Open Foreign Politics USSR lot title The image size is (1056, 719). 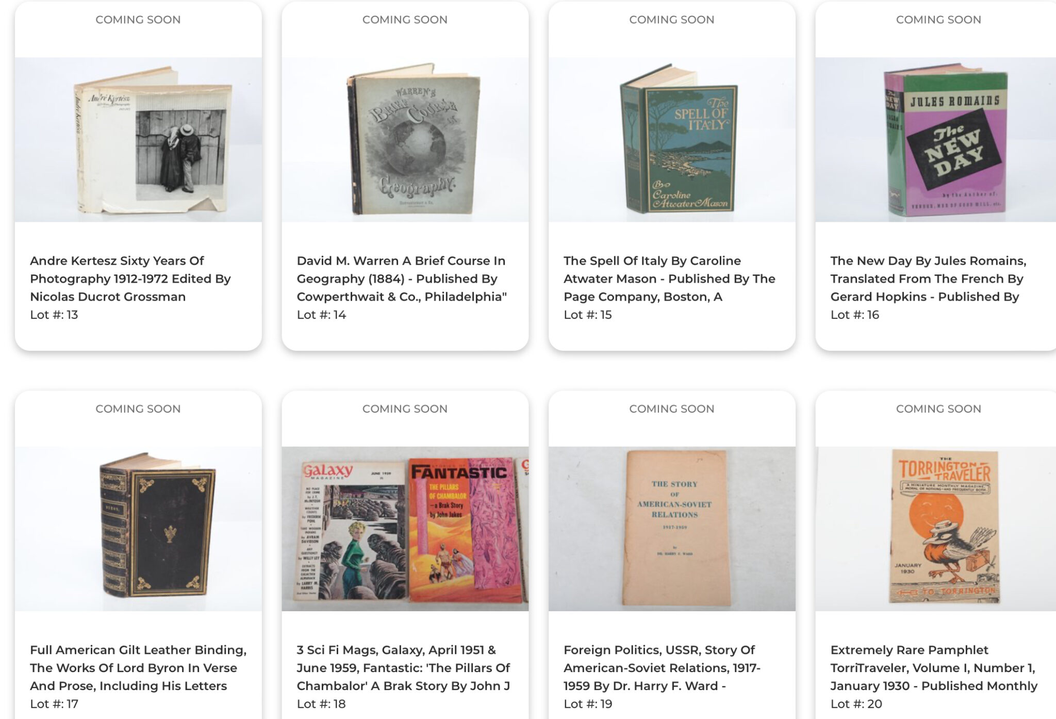point(662,668)
